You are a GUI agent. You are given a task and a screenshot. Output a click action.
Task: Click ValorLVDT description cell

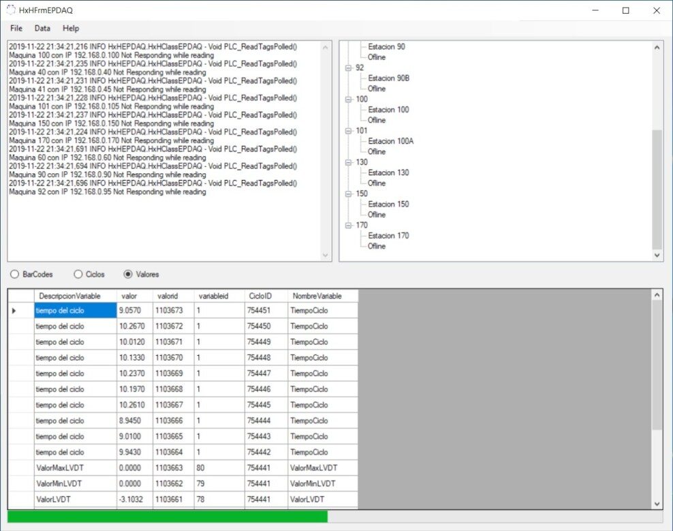pos(75,499)
